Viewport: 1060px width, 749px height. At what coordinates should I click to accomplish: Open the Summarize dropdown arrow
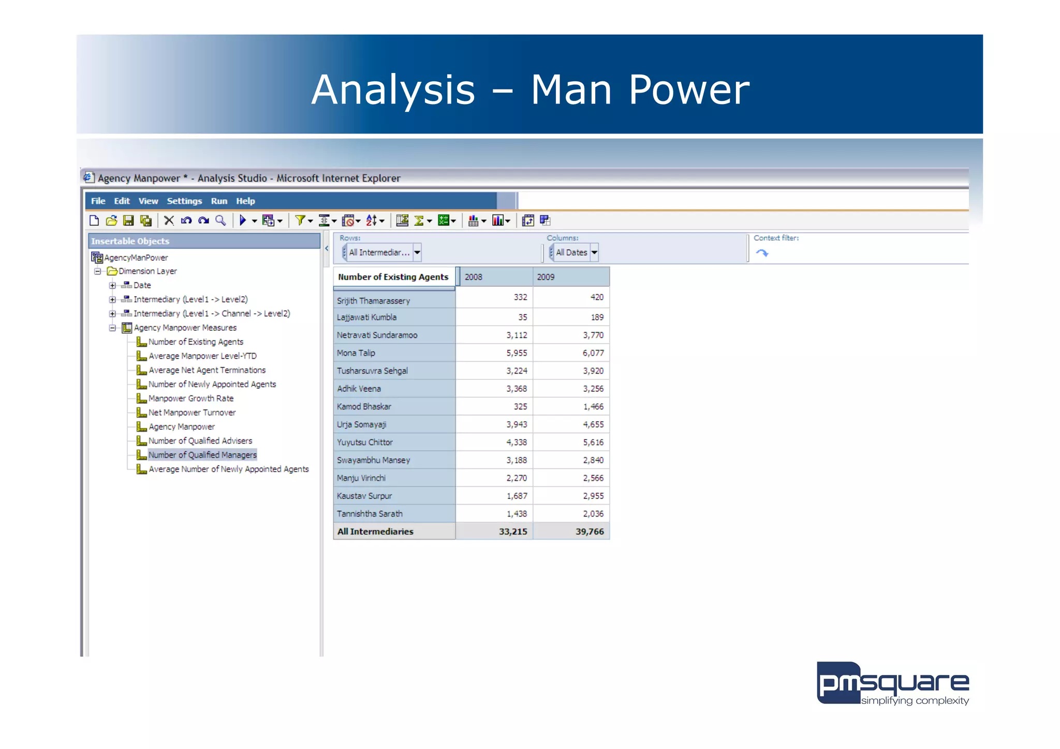[429, 221]
